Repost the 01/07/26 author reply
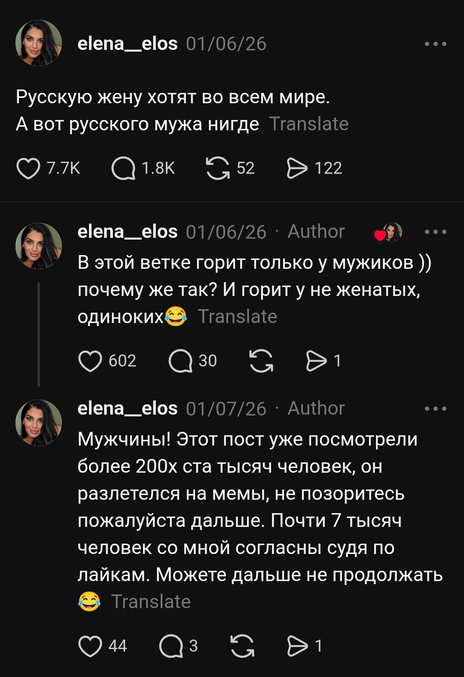Viewport: 464px width, 677px height. point(242,646)
